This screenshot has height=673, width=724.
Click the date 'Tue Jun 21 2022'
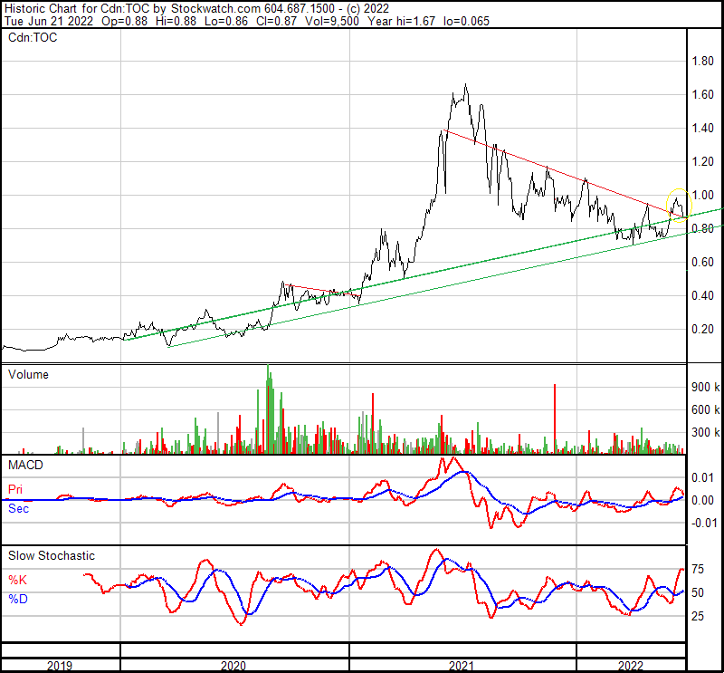[49, 21]
